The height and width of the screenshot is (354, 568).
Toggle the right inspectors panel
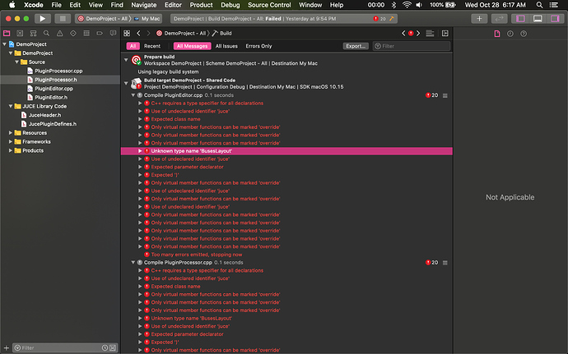pos(555,18)
